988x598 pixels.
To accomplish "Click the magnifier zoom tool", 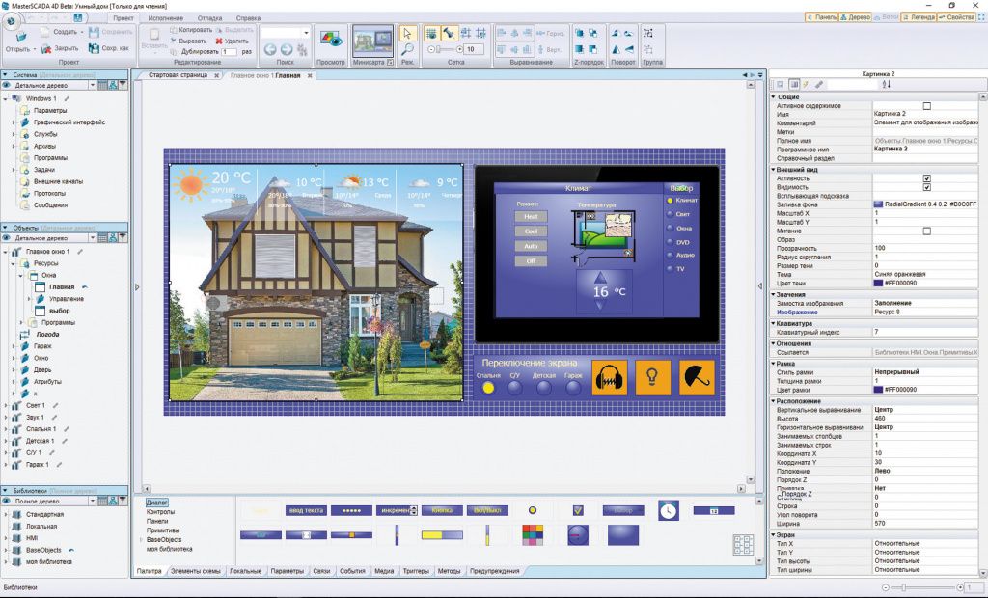I will (x=408, y=49).
